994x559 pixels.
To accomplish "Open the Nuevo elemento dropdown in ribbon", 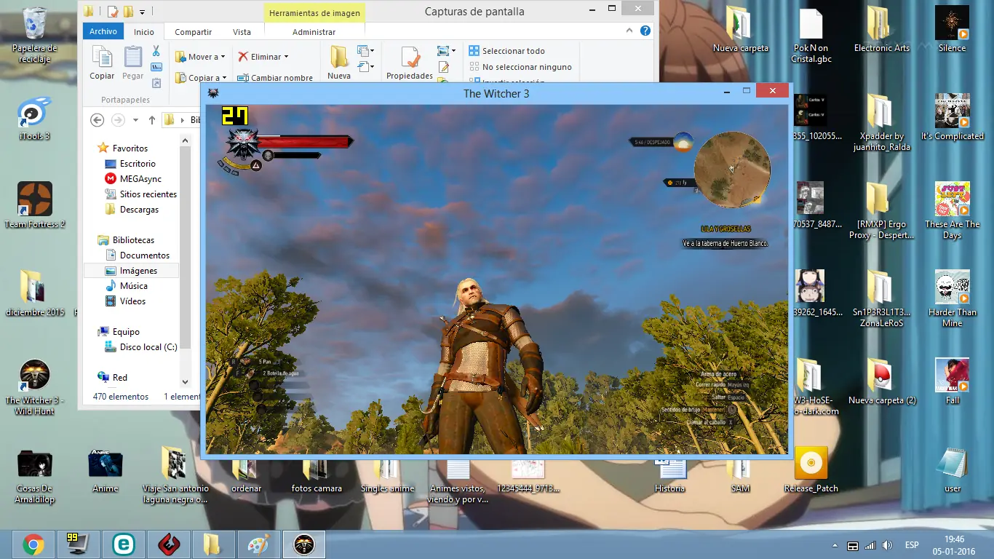I will click(365, 51).
